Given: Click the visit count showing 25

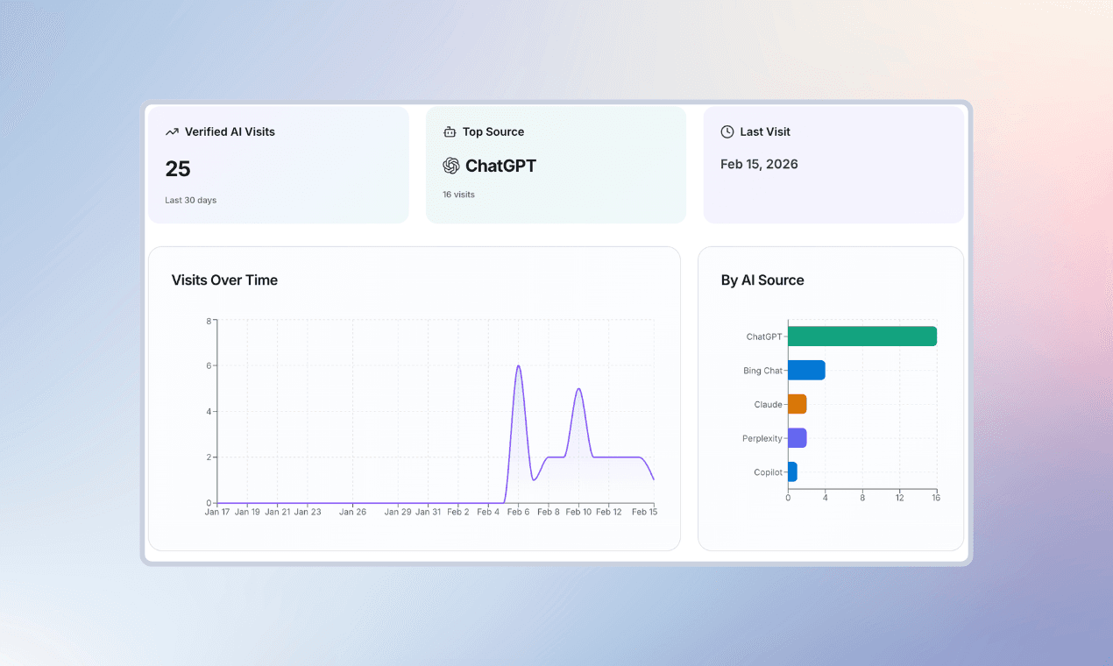Looking at the screenshot, I should tap(177, 168).
